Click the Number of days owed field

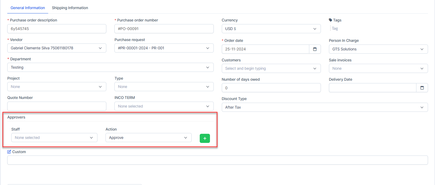point(271,88)
